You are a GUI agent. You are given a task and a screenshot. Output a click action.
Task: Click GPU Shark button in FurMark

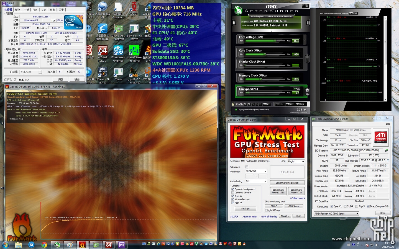tap(294, 206)
